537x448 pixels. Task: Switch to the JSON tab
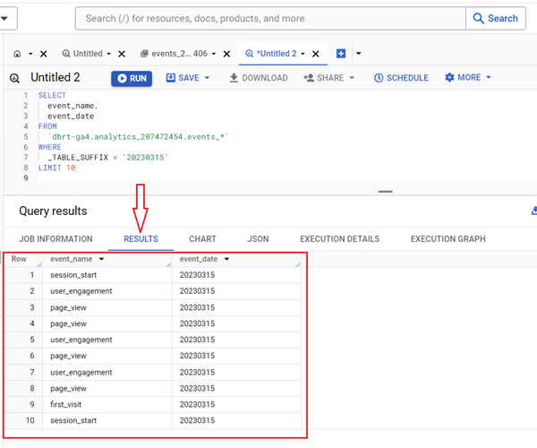259,239
